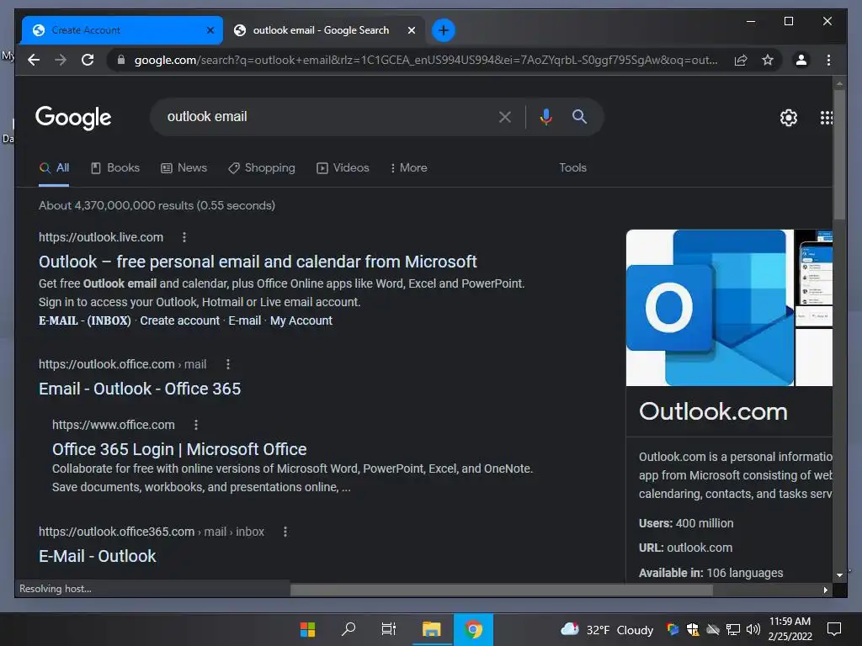
Task: Open options for the outlook.live.com result
Action: tap(184, 237)
